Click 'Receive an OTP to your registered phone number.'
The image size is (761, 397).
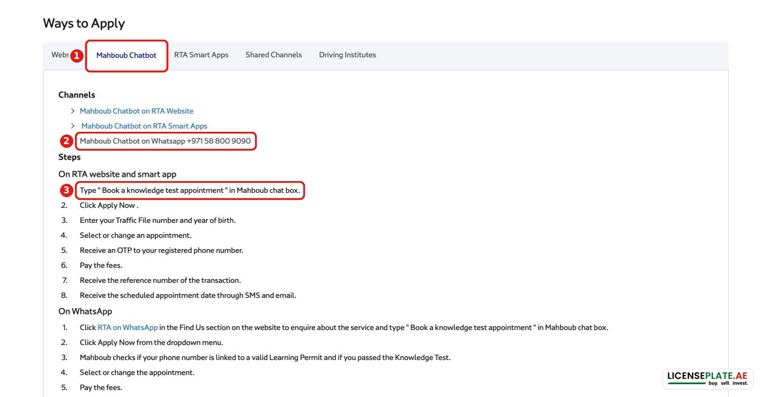[161, 250]
